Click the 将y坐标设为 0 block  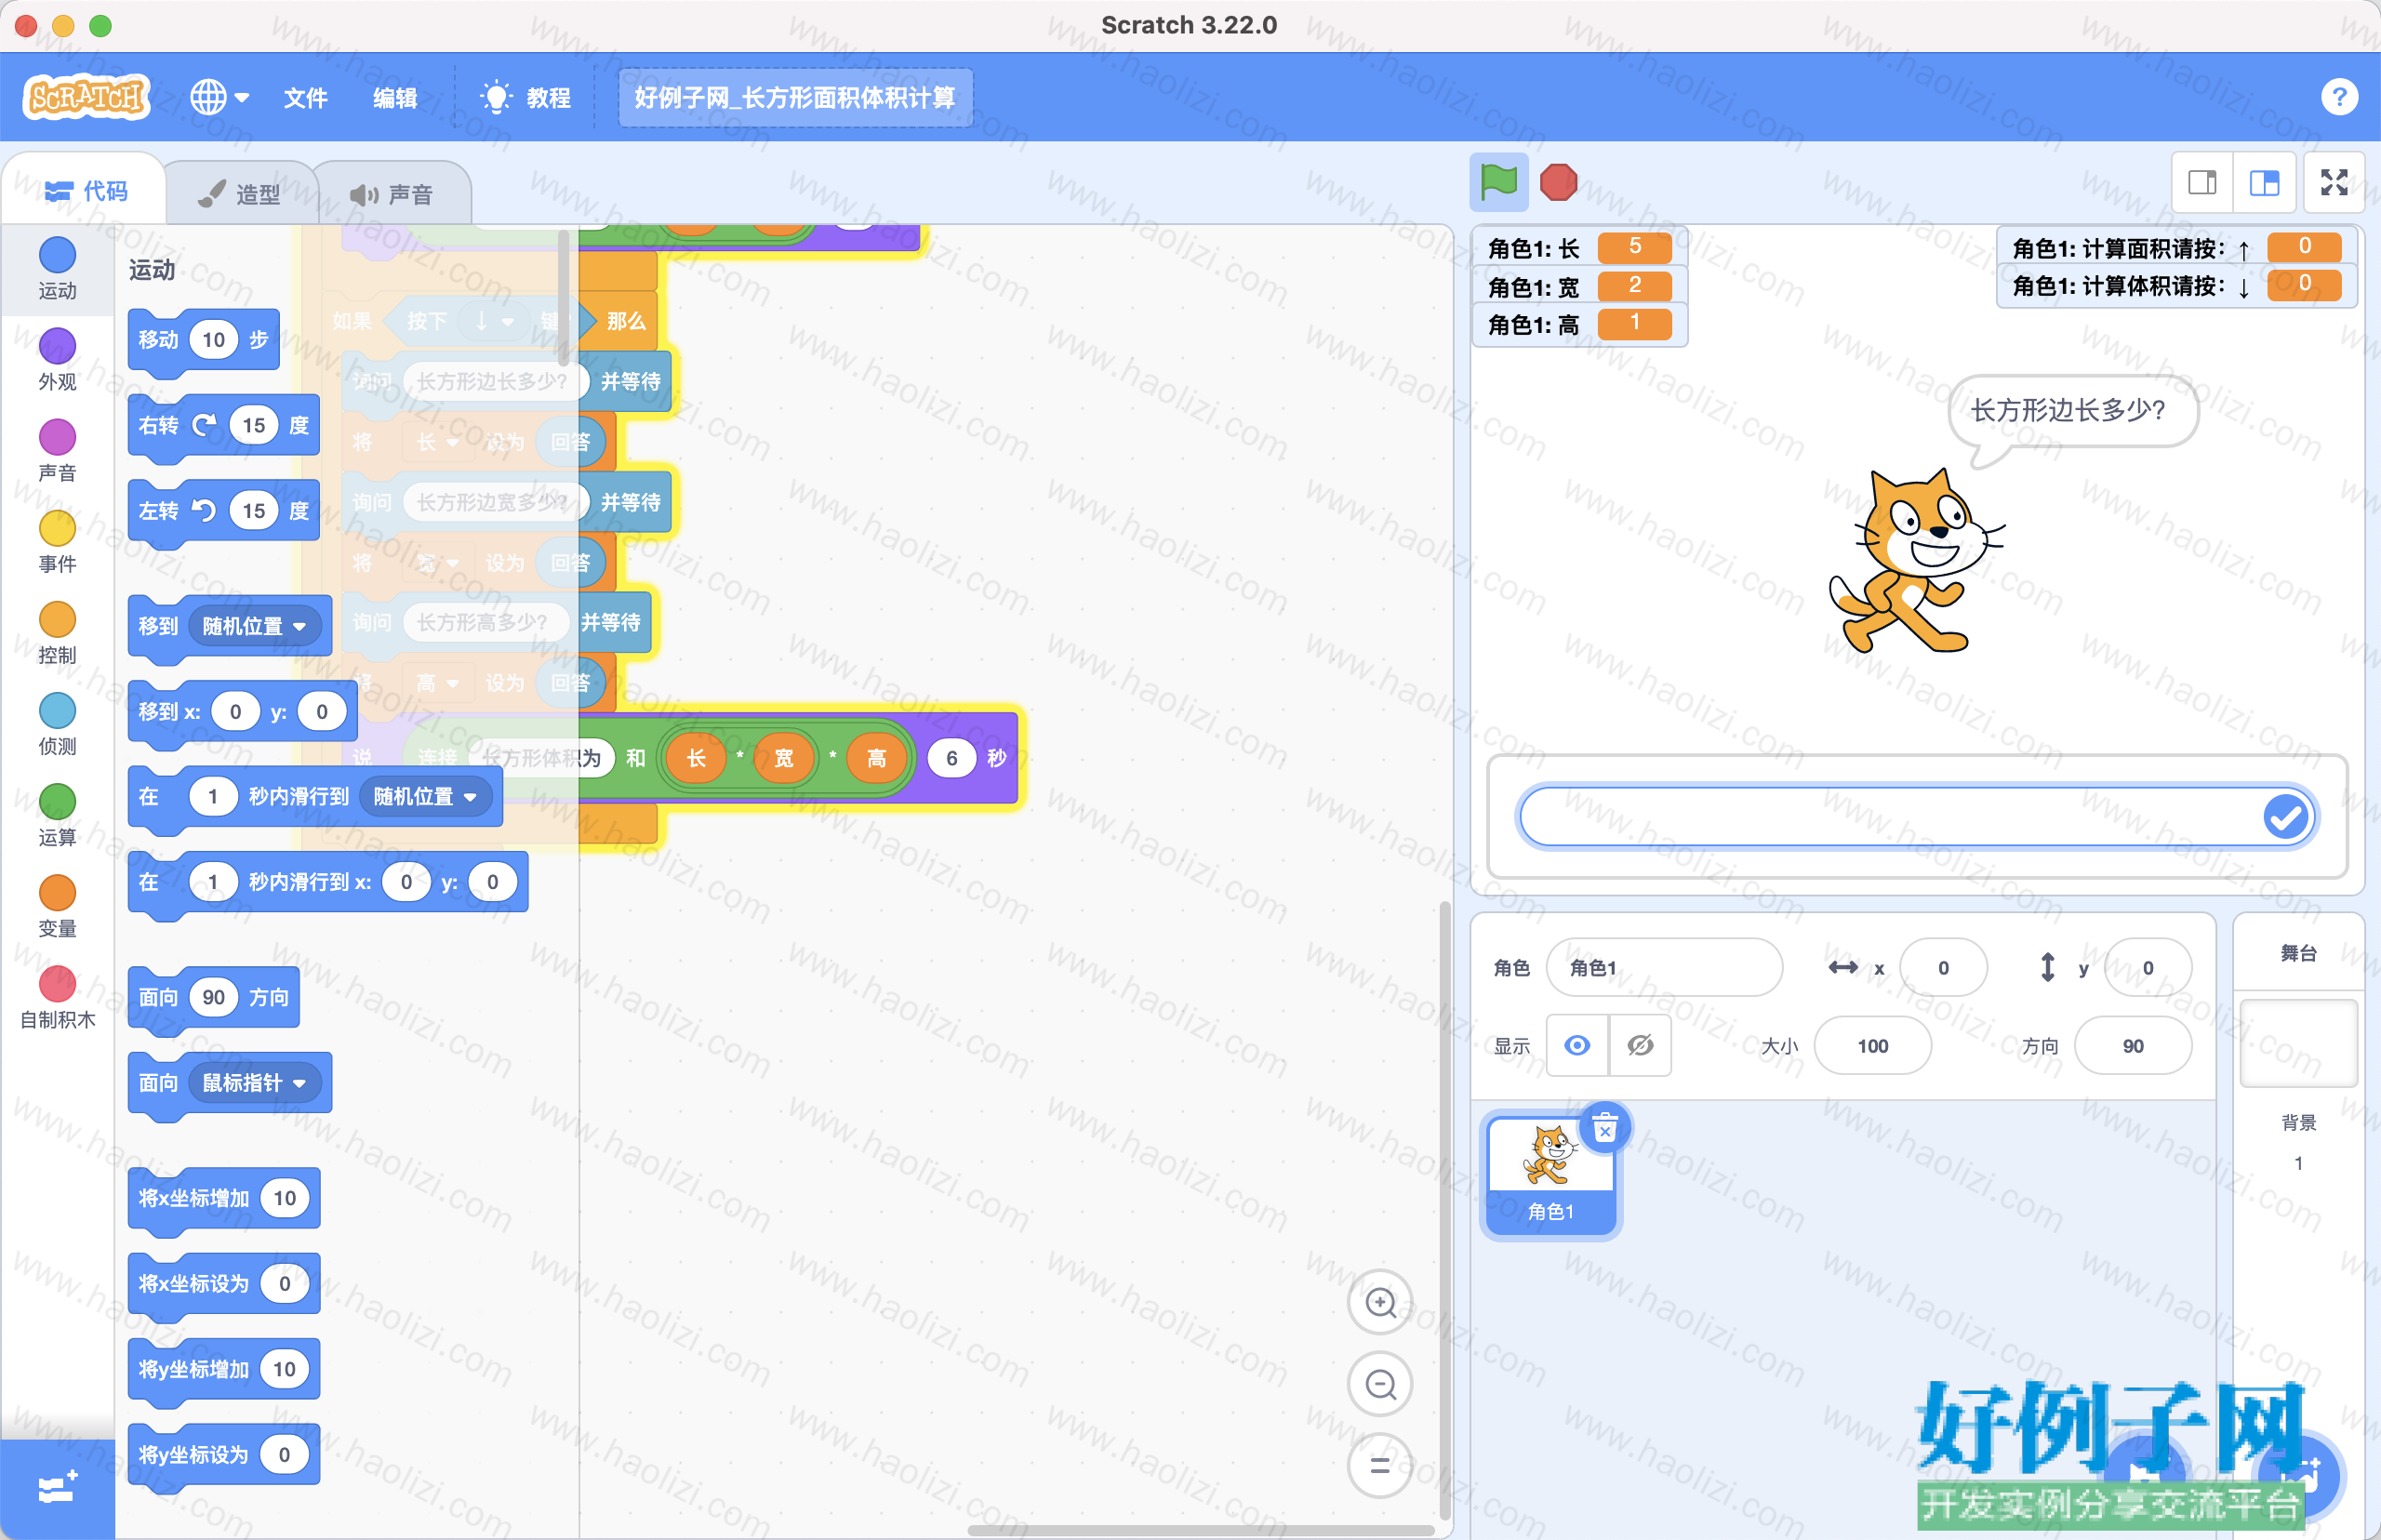[x=223, y=1455]
